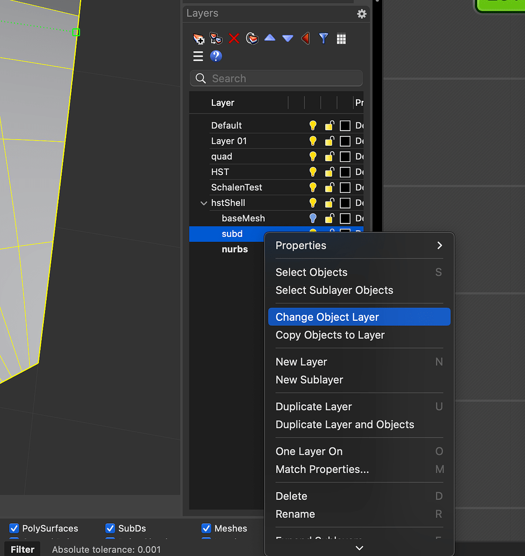Click the red X delete layer icon
Image resolution: width=525 pixels, height=556 pixels.
point(234,39)
